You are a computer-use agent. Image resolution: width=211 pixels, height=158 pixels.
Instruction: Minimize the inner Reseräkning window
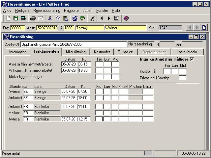click(191, 37)
